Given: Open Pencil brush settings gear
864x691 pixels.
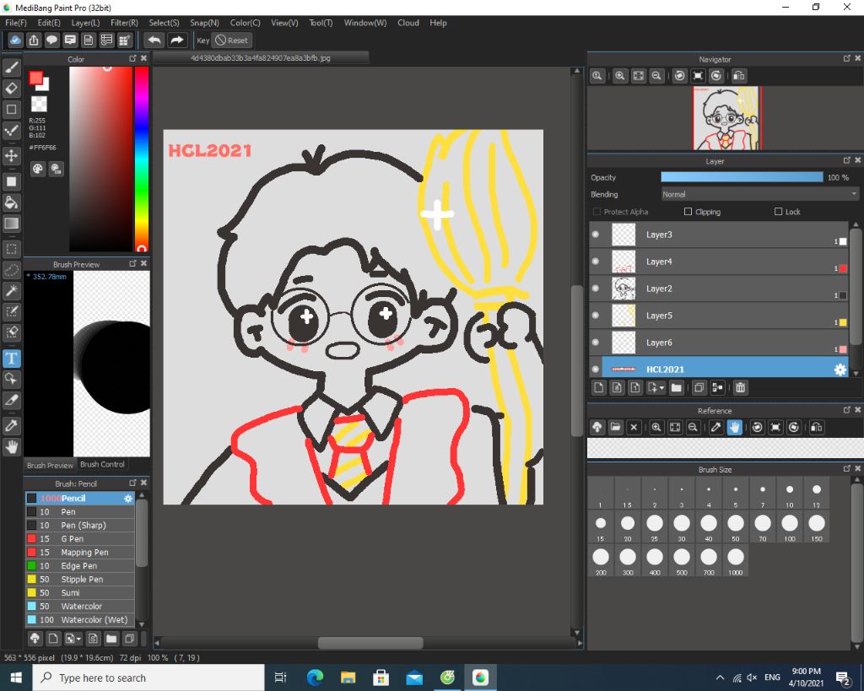Looking at the screenshot, I should click(x=128, y=498).
